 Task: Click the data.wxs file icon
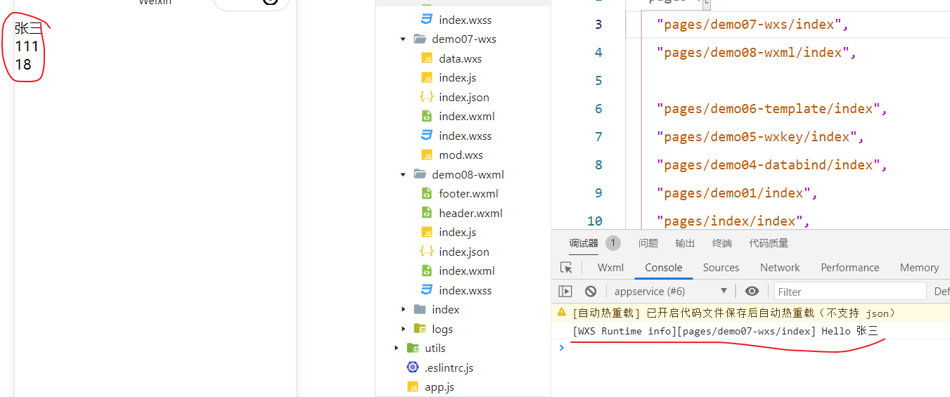coord(426,59)
